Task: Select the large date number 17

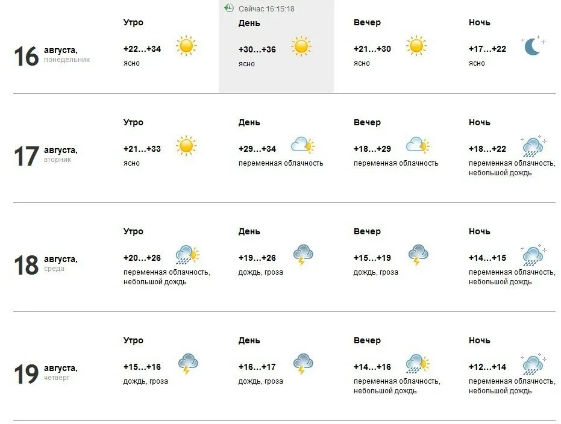Action: pyautogui.click(x=26, y=156)
